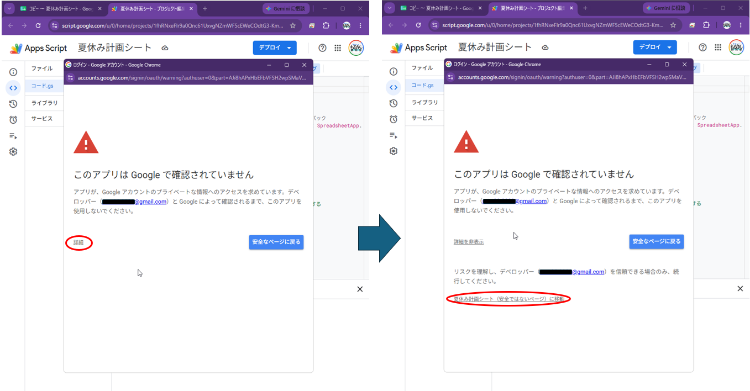The height and width of the screenshot is (391, 750).
Task: Click developer gmail.com link in left popup
Action: (134, 202)
